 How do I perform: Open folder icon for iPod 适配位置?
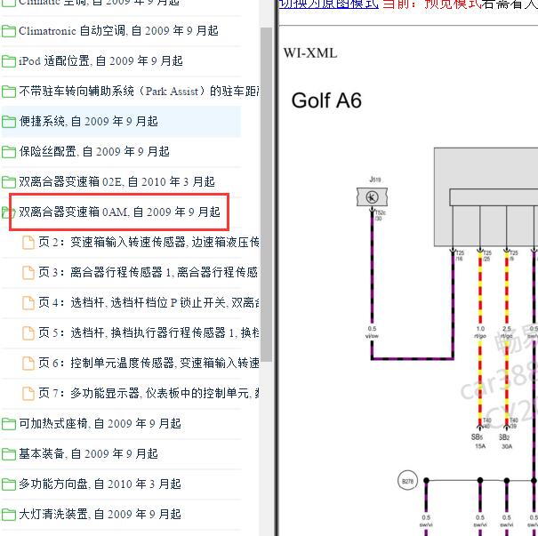click(x=9, y=61)
